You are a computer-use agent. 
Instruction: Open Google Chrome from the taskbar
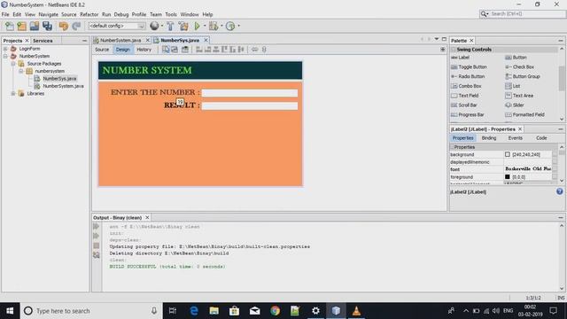[276, 311]
